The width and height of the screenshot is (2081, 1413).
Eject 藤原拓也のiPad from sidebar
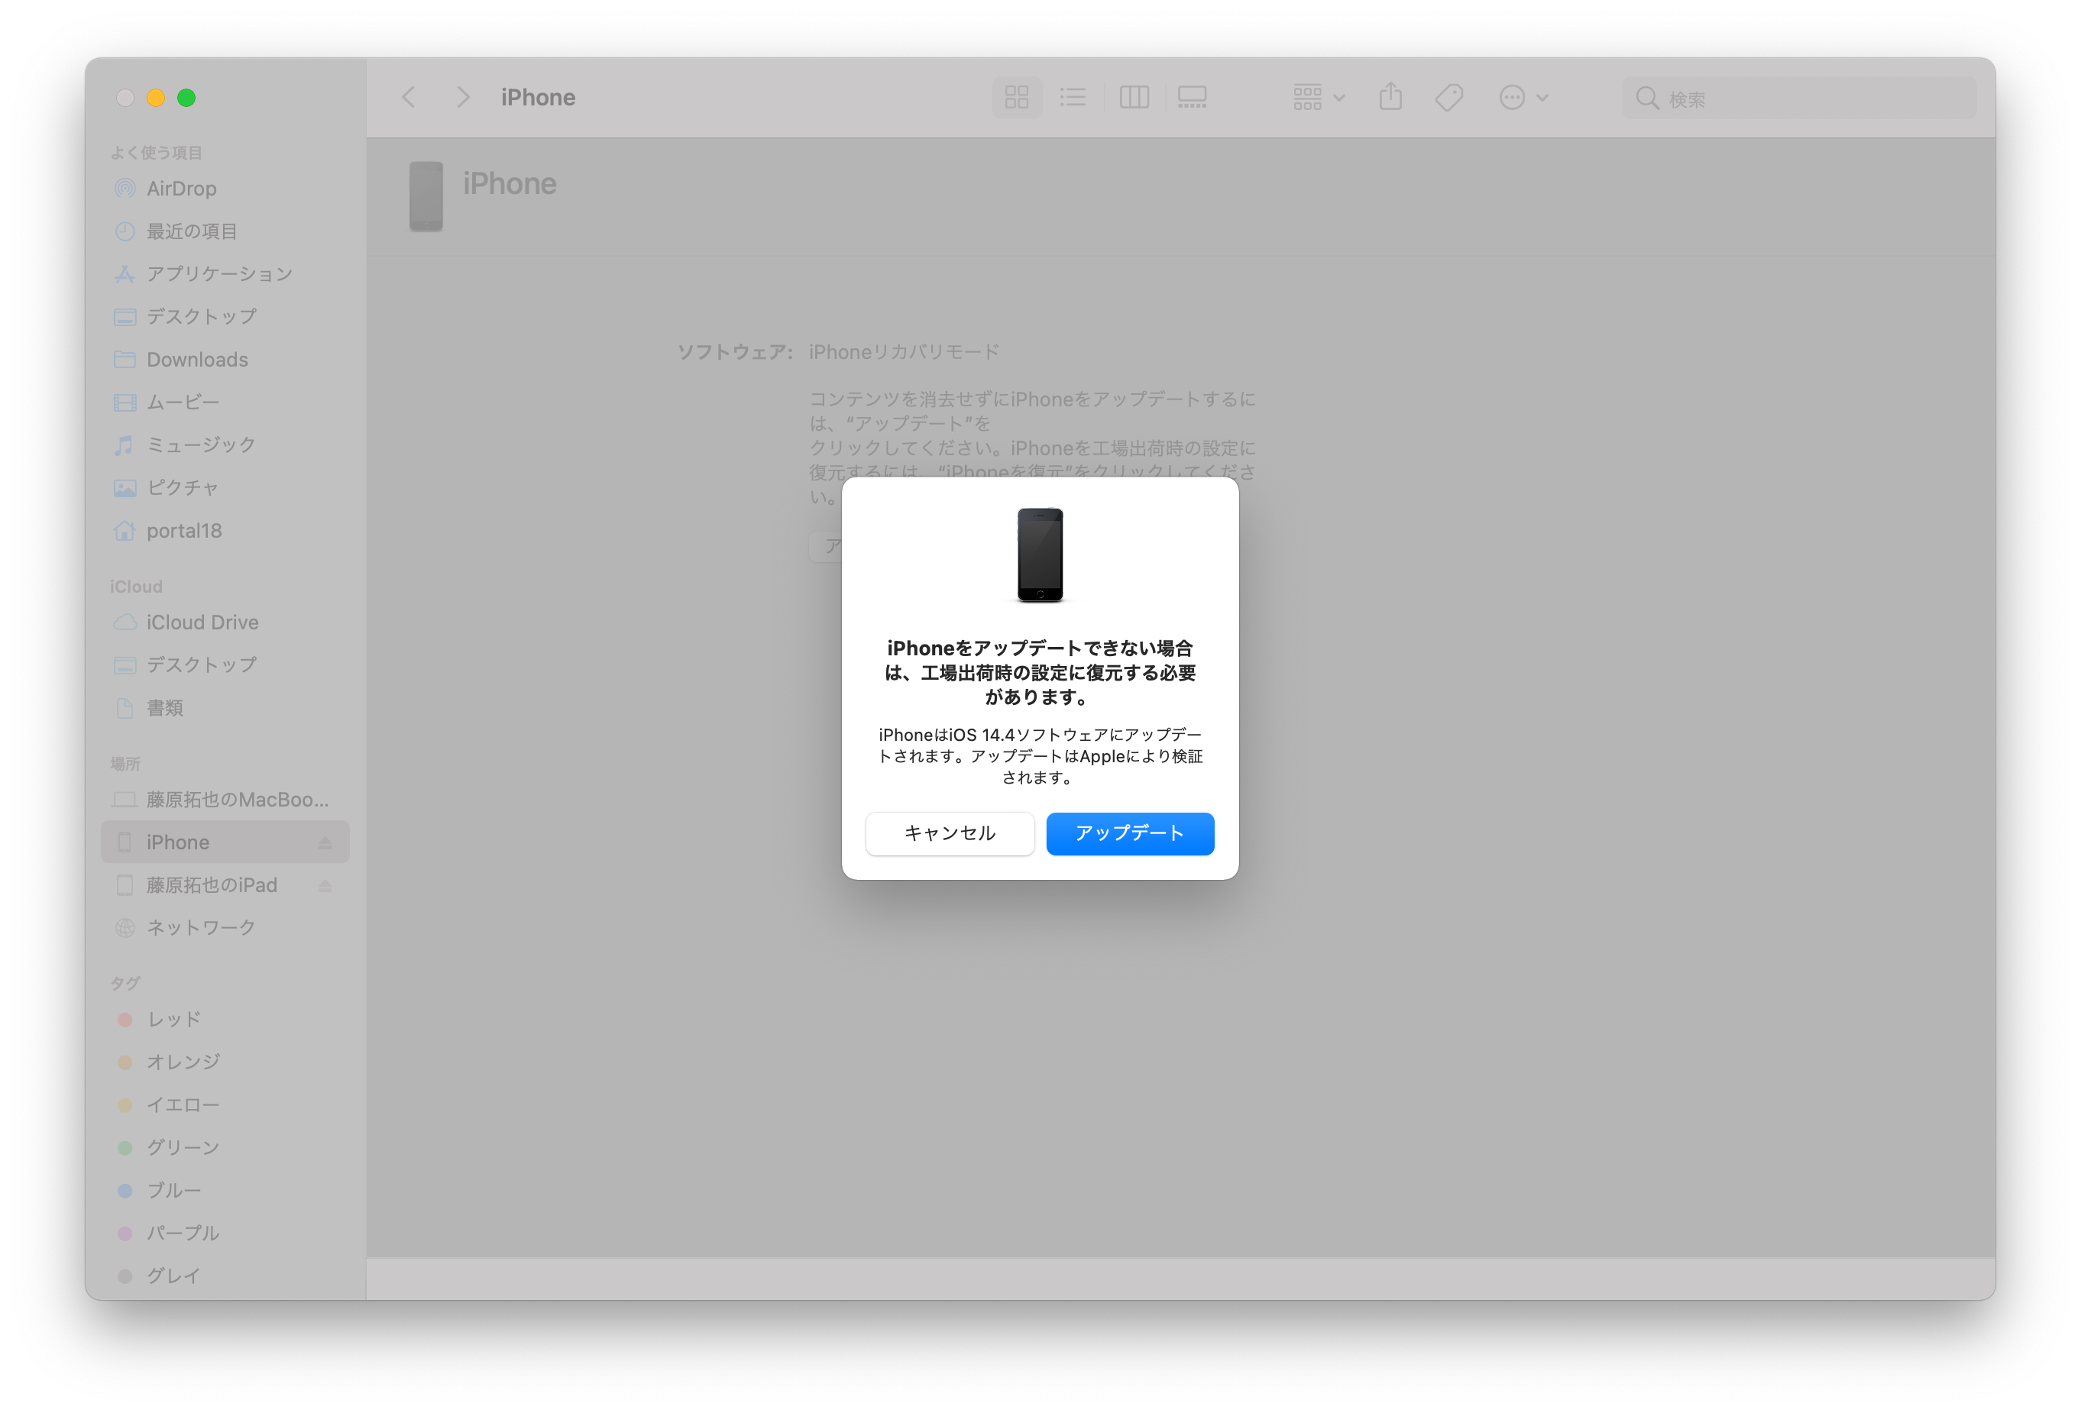point(325,885)
